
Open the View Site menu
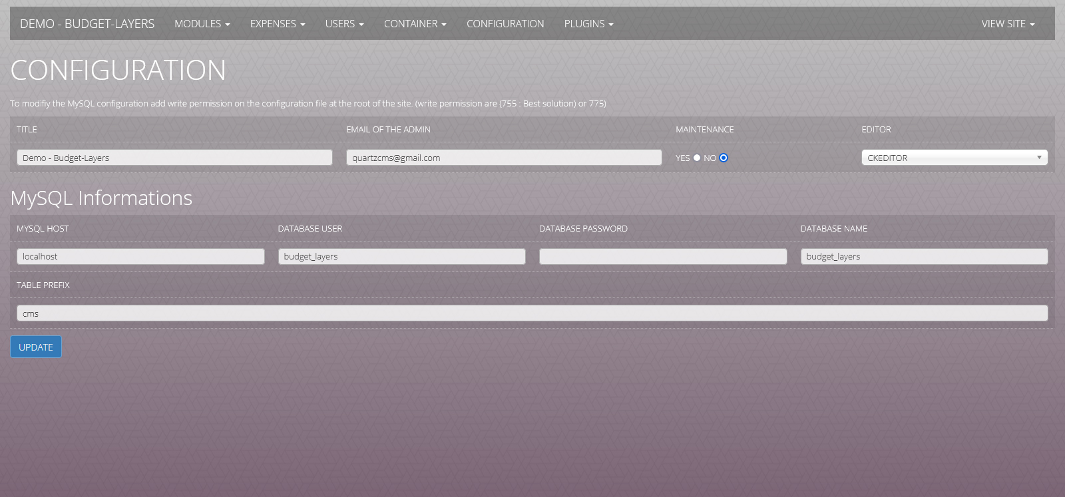[1007, 24]
